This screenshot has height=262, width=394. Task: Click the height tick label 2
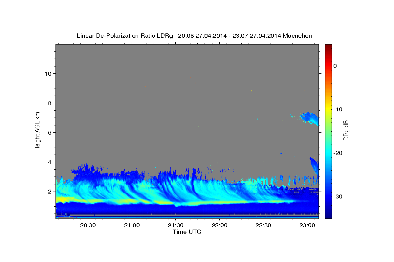50,192
